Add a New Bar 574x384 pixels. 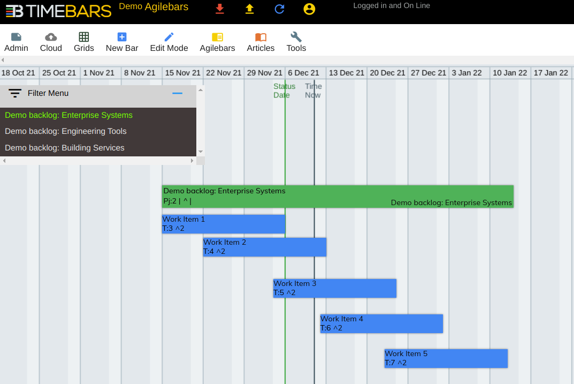[122, 42]
